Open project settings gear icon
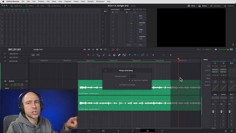 point(232,131)
